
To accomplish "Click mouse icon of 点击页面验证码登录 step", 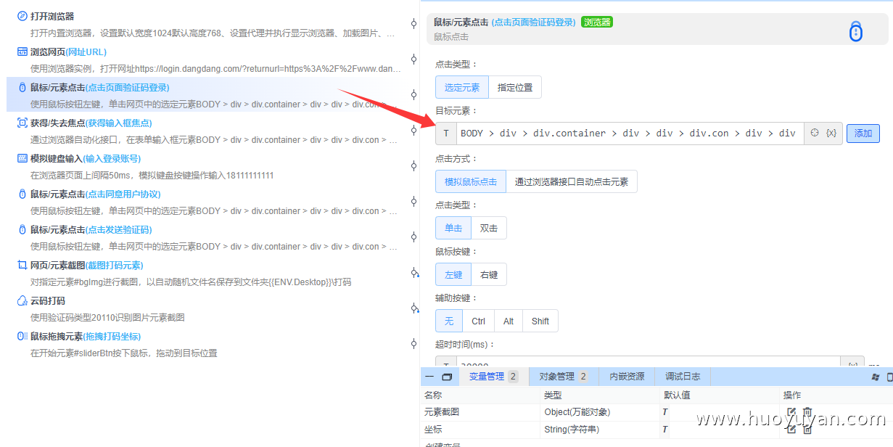I will point(22,87).
